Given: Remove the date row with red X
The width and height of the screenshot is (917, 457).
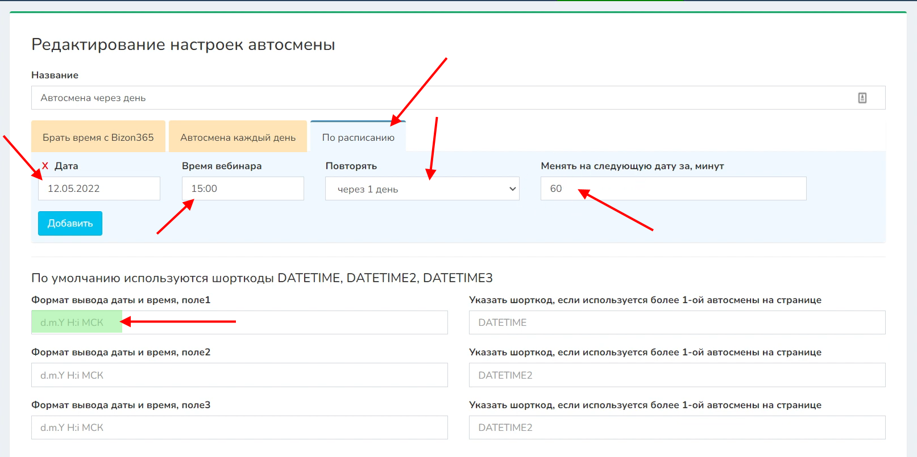Looking at the screenshot, I should (x=45, y=166).
